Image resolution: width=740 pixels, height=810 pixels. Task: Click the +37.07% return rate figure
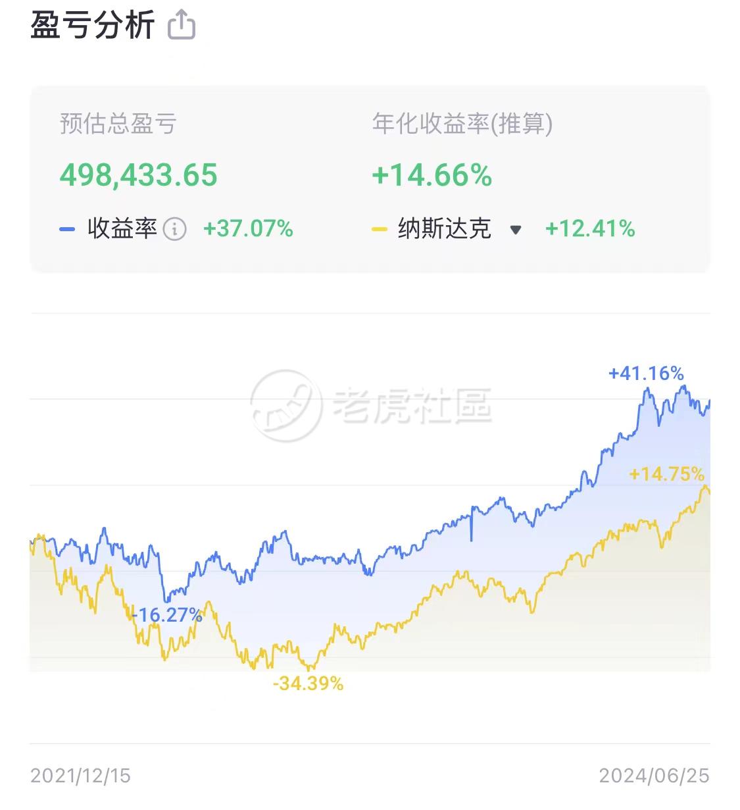[248, 229]
